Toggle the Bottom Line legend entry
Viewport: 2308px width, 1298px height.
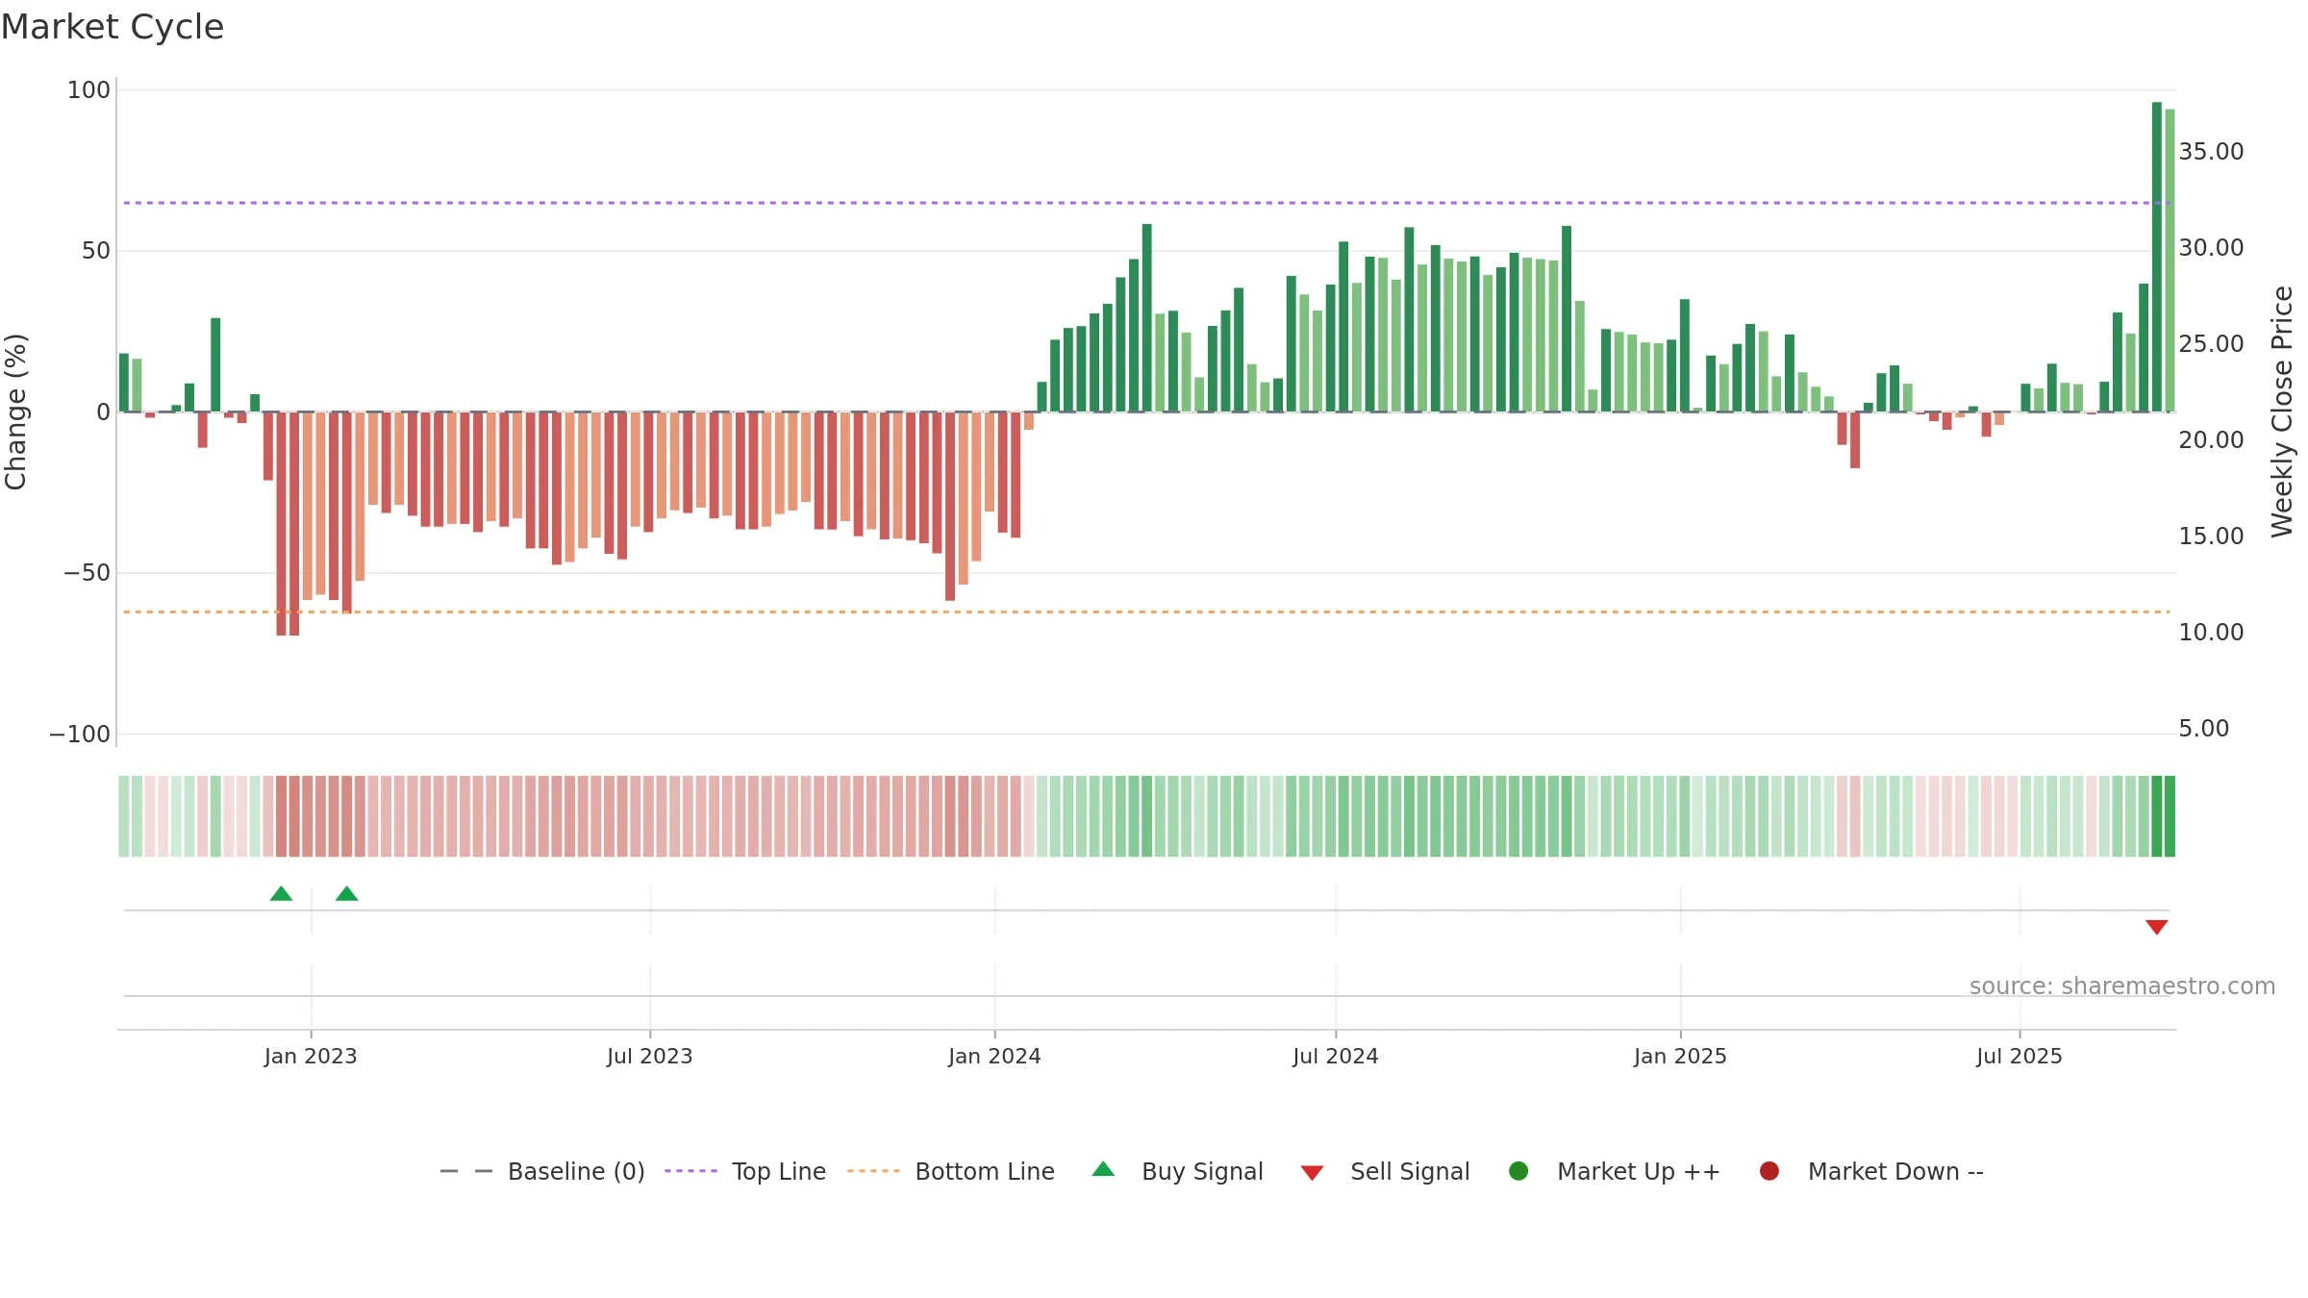951,1171
